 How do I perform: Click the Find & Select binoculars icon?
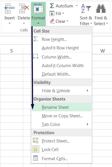(101, 9)
